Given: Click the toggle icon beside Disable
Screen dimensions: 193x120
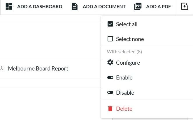Looking at the screenshot, I should [x=110, y=93].
